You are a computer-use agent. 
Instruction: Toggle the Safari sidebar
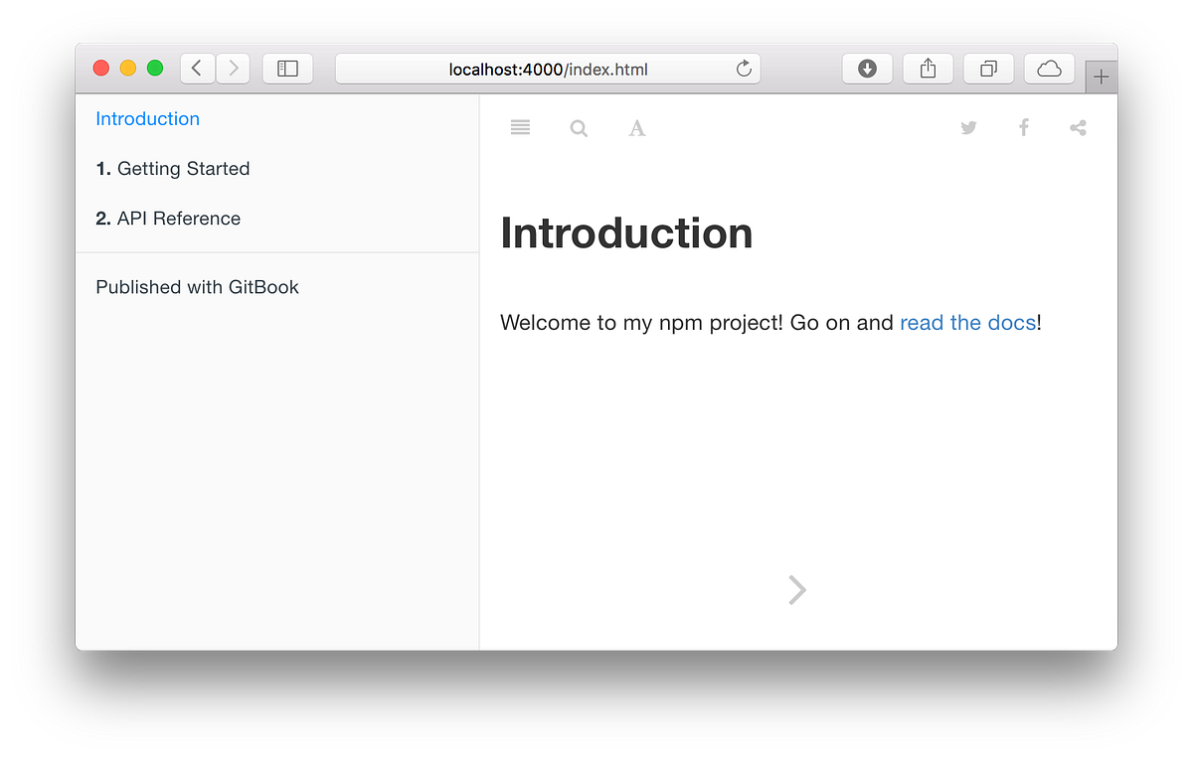click(287, 68)
